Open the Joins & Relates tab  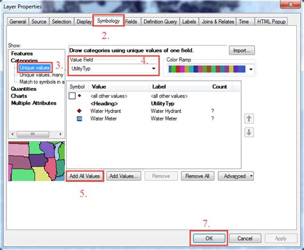[x=218, y=22]
